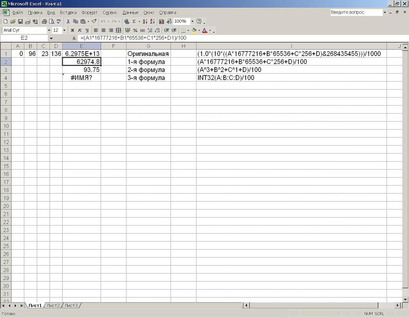The height and width of the screenshot is (318, 409).
Task: Center align cell text
Action: (103, 30)
